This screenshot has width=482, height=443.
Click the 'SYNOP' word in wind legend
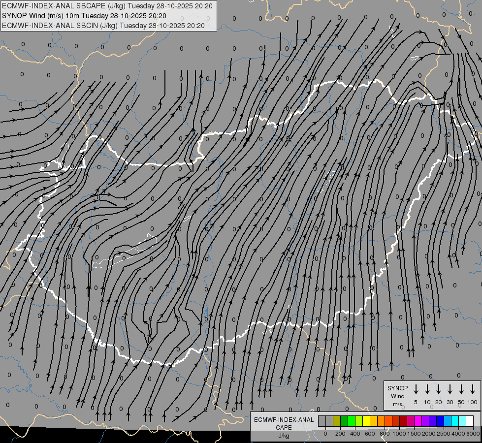397,388
